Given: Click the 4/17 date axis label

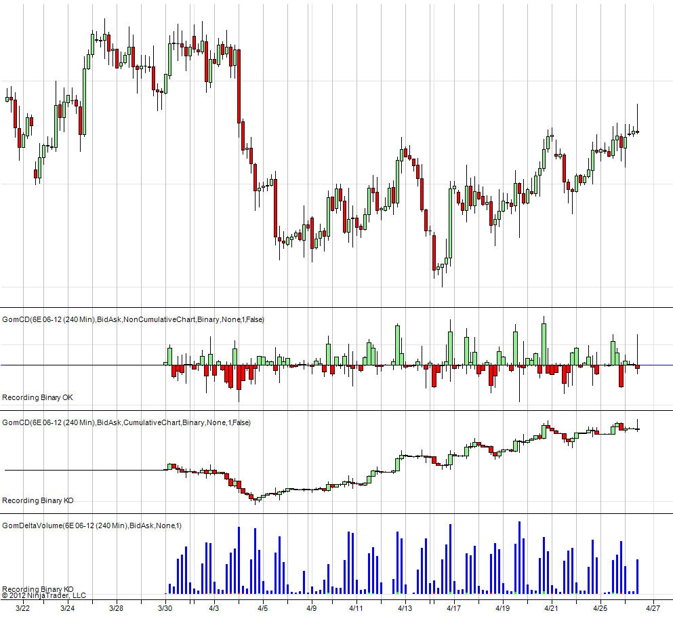Looking at the screenshot, I should pos(453,608).
